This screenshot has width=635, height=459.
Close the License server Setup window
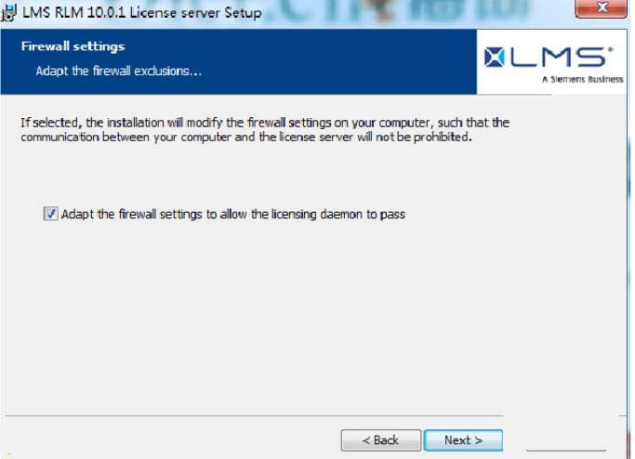tap(601, 8)
